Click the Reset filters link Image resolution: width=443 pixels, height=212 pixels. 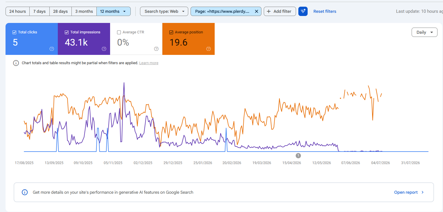click(x=325, y=11)
